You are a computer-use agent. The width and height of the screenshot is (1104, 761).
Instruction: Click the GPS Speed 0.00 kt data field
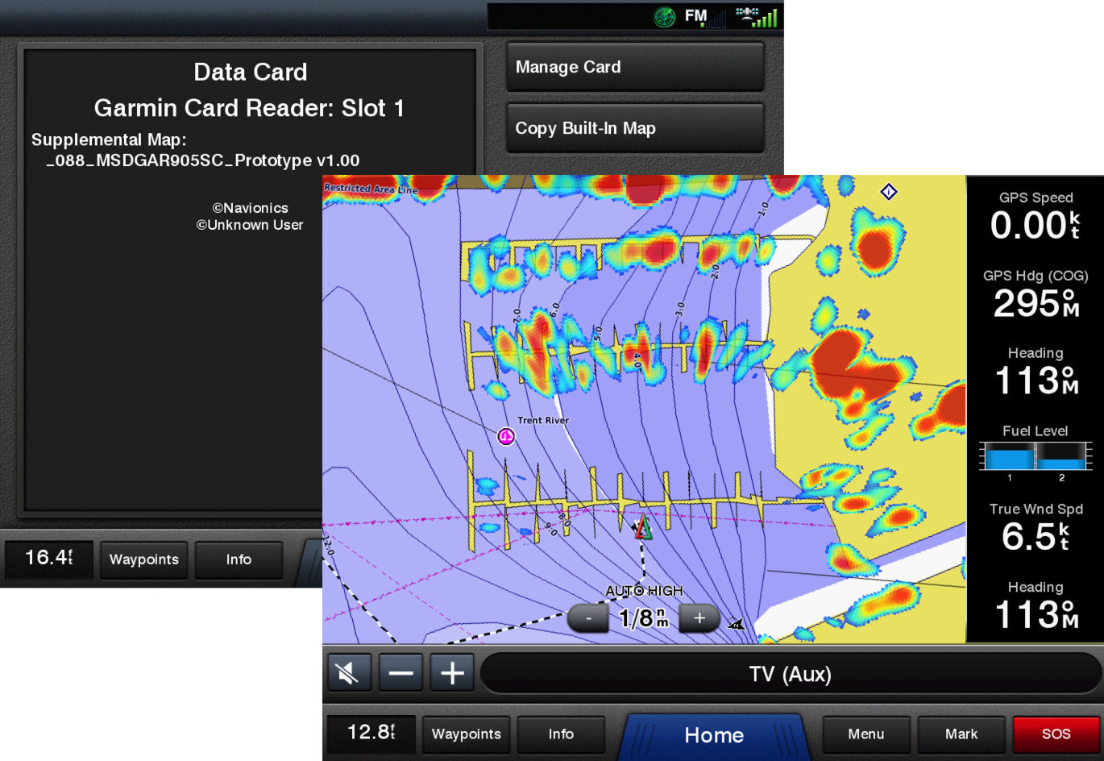[1036, 216]
